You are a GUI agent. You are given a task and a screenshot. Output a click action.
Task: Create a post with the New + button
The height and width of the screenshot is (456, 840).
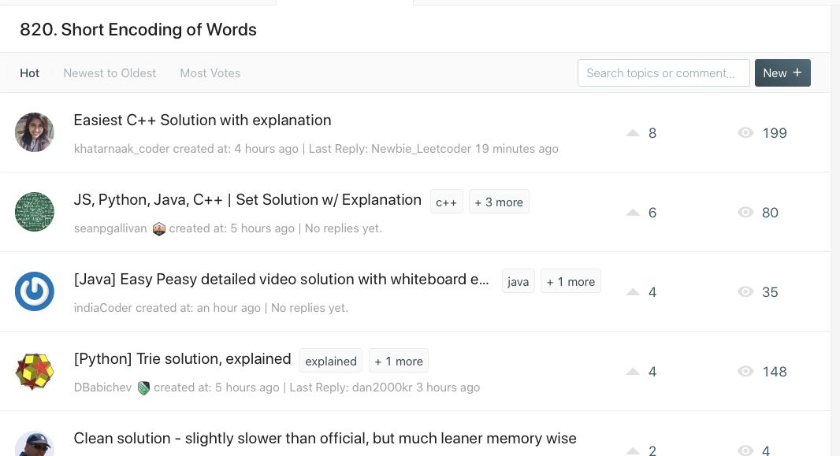[782, 72]
